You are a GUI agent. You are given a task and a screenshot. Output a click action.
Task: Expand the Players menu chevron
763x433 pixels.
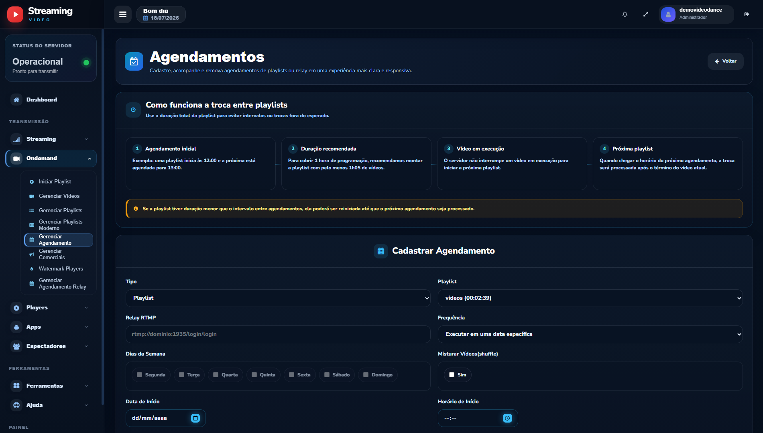click(x=86, y=308)
